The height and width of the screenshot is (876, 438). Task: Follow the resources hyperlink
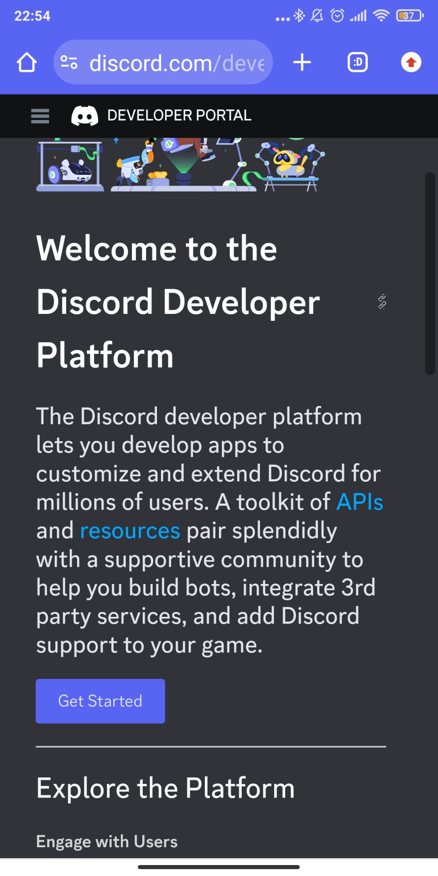(130, 531)
